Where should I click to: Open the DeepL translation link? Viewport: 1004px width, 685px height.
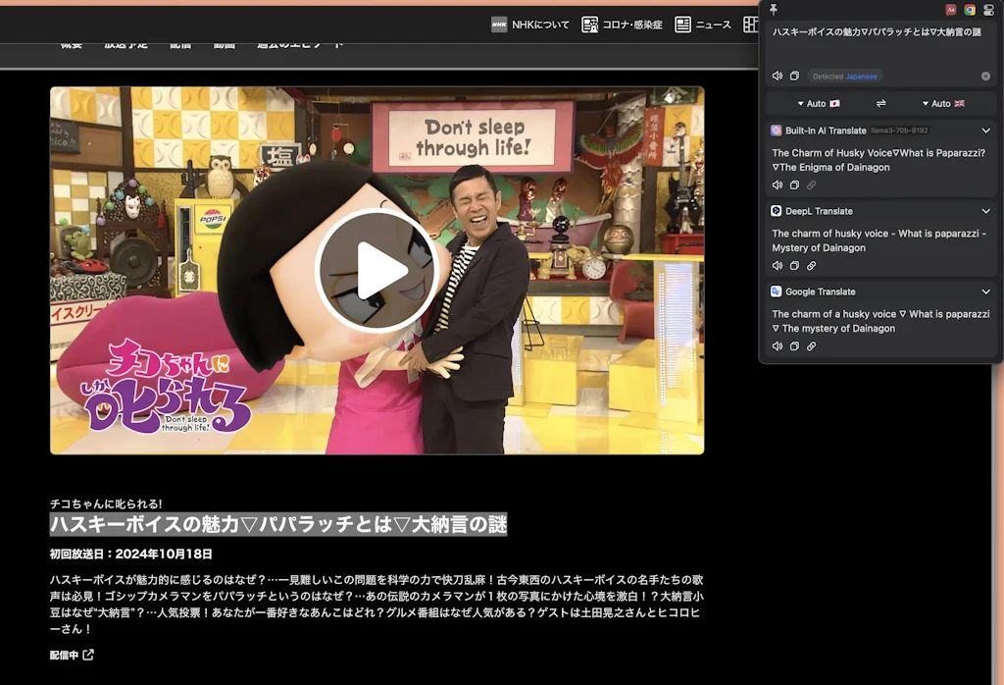pos(811,266)
